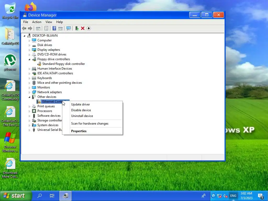Screen dimensions: 268x201
Task: Click the ENG language indicator
Action: click(x=233, y=196)
